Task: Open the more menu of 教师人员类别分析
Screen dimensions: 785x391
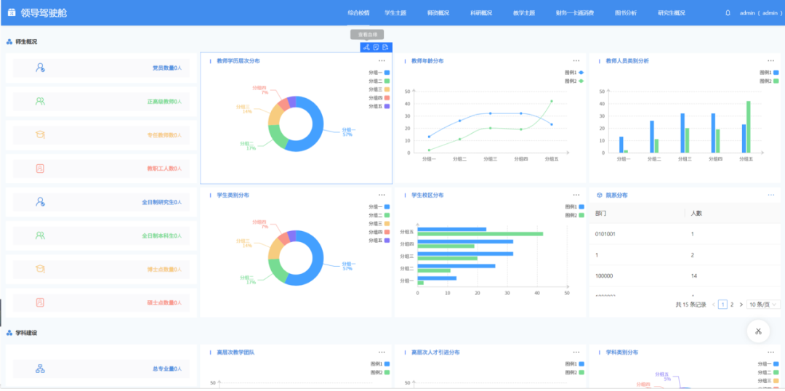Action: (771, 60)
